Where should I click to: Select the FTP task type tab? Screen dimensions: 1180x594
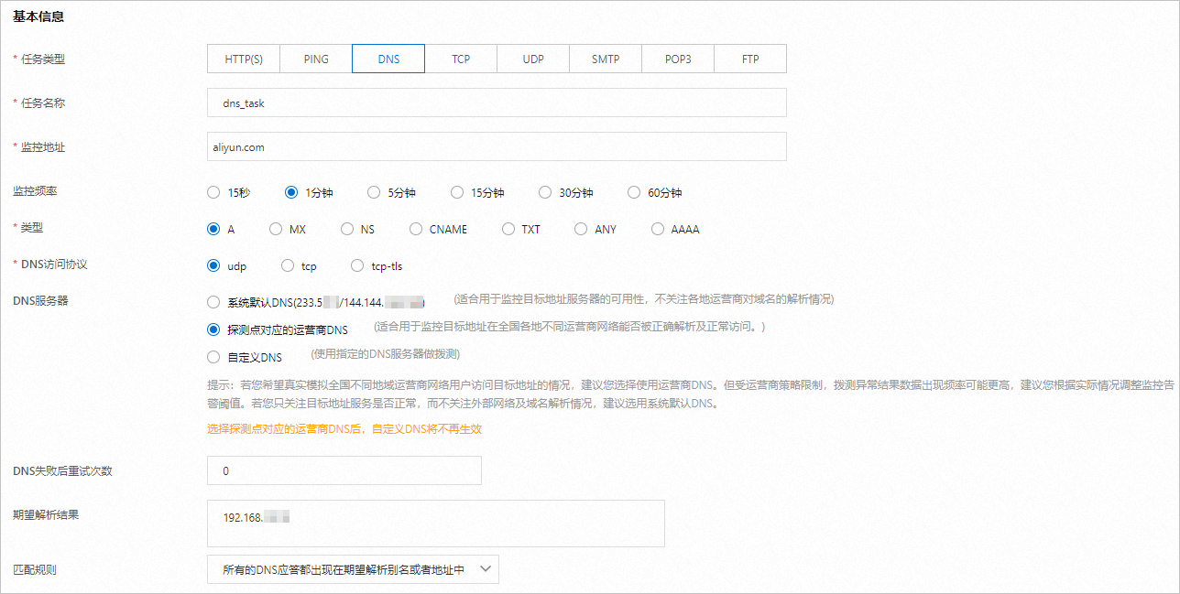750,59
